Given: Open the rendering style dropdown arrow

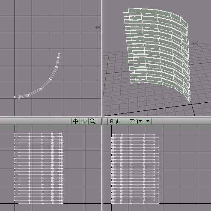Looking at the screenshot, I should [x=148, y=122].
